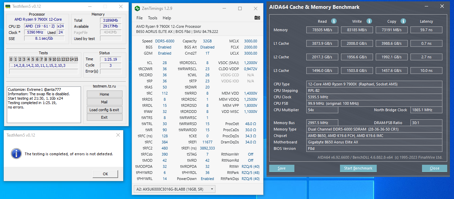Viewport: 454px width, 199px height.
Task: Click the ZenTimings screenshot camera icon
Action: tap(257, 18)
